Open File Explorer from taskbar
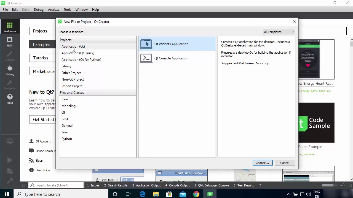 (x=156, y=194)
